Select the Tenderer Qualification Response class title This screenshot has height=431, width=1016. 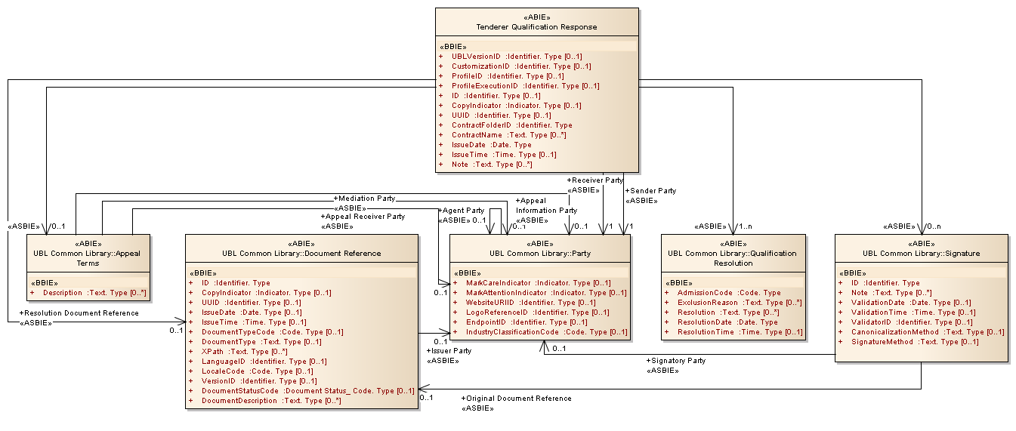[x=536, y=26]
